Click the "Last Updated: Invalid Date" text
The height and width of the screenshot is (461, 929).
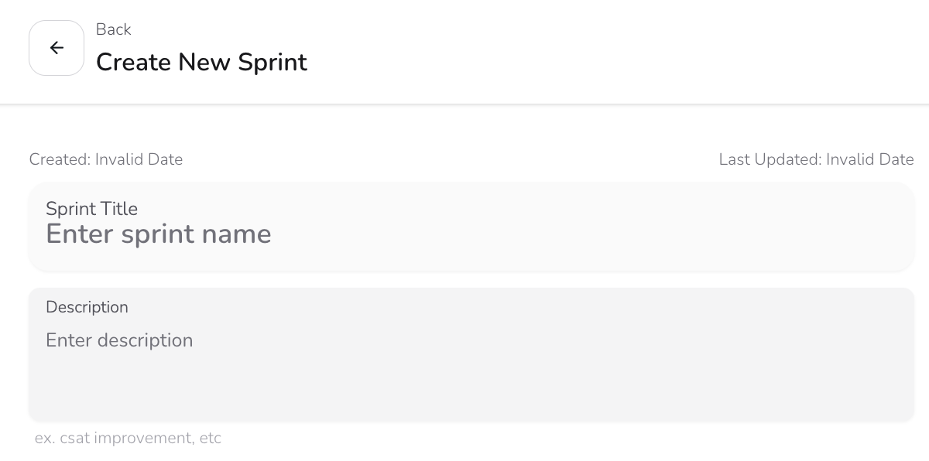point(816,159)
